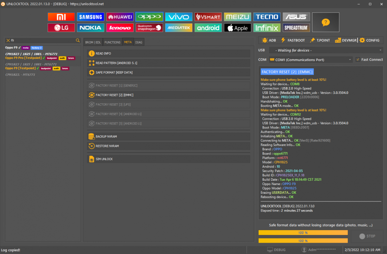Select the Vsmart brand logo

point(208,17)
